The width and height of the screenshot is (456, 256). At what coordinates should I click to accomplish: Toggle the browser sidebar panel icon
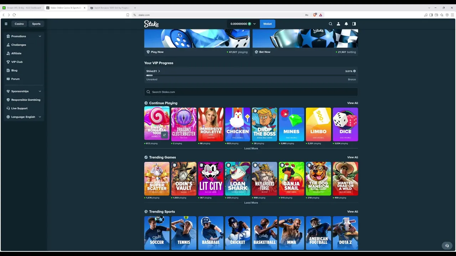pos(431,15)
